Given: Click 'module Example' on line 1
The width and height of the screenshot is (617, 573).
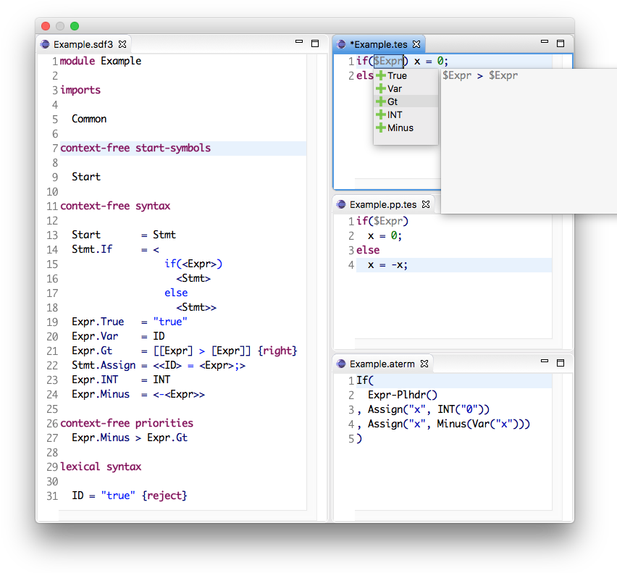Looking at the screenshot, I should [x=101, y=61].
